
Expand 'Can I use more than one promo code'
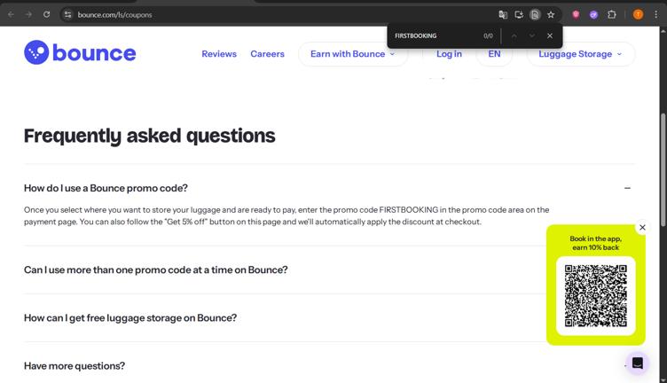[x=156, y=270]
